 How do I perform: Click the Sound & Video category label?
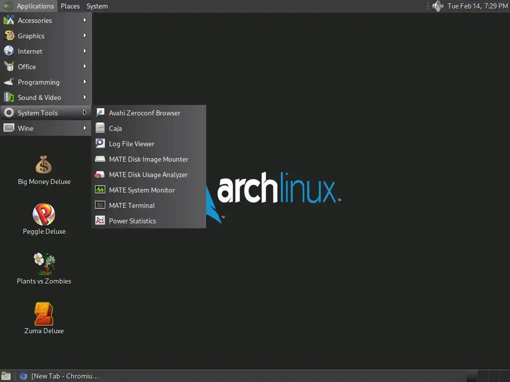pyautogui.click(x=39, y=97)
